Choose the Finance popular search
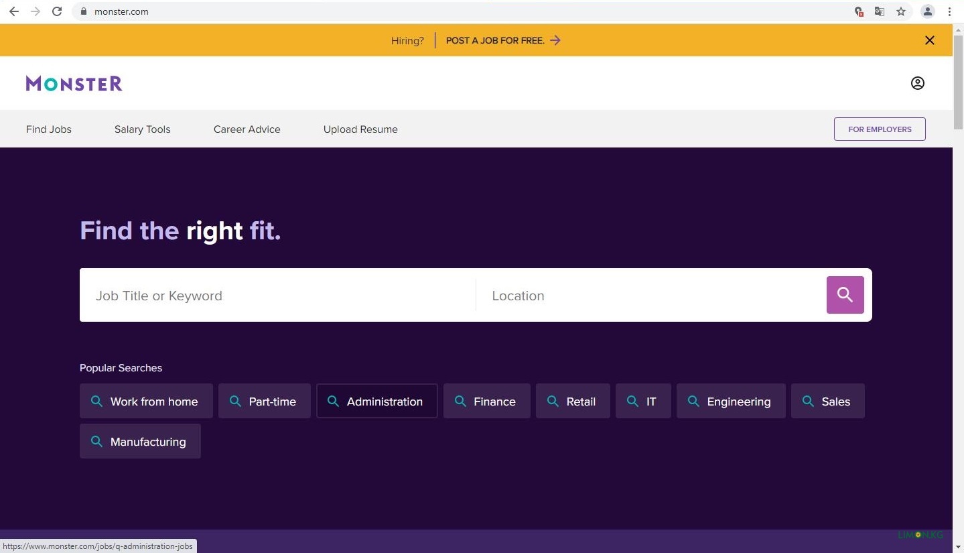Viewport: 964px width, 553px height. pyautogui.click(x=487, y=401)
